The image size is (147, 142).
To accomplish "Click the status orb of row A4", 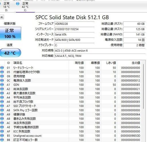I will pyautogui.click(x=2, y=97).
